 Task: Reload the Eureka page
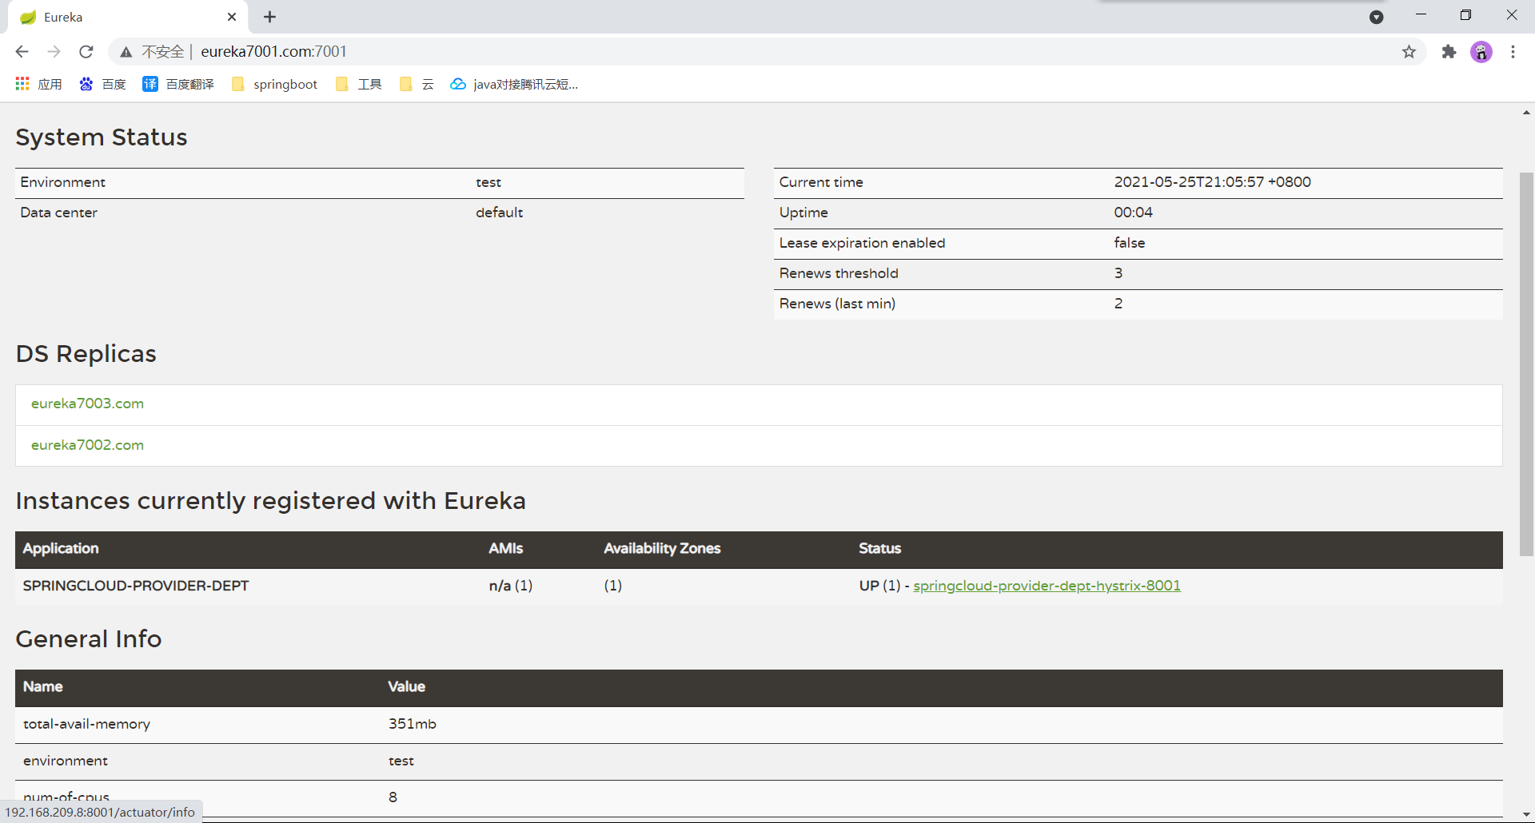86,52
